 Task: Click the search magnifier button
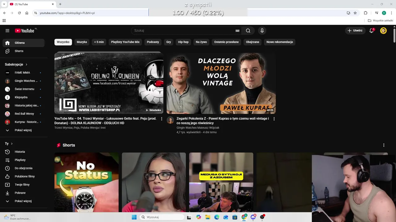(248, 31)
